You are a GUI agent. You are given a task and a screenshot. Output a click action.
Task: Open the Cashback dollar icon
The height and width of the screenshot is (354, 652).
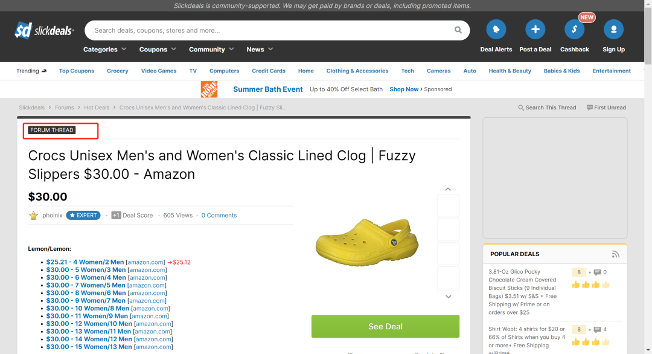coord(574,30)
